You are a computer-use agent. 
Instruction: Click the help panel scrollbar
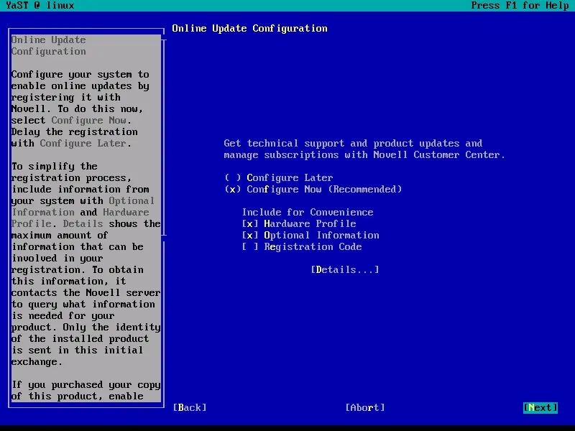click(x=164, y=138)
